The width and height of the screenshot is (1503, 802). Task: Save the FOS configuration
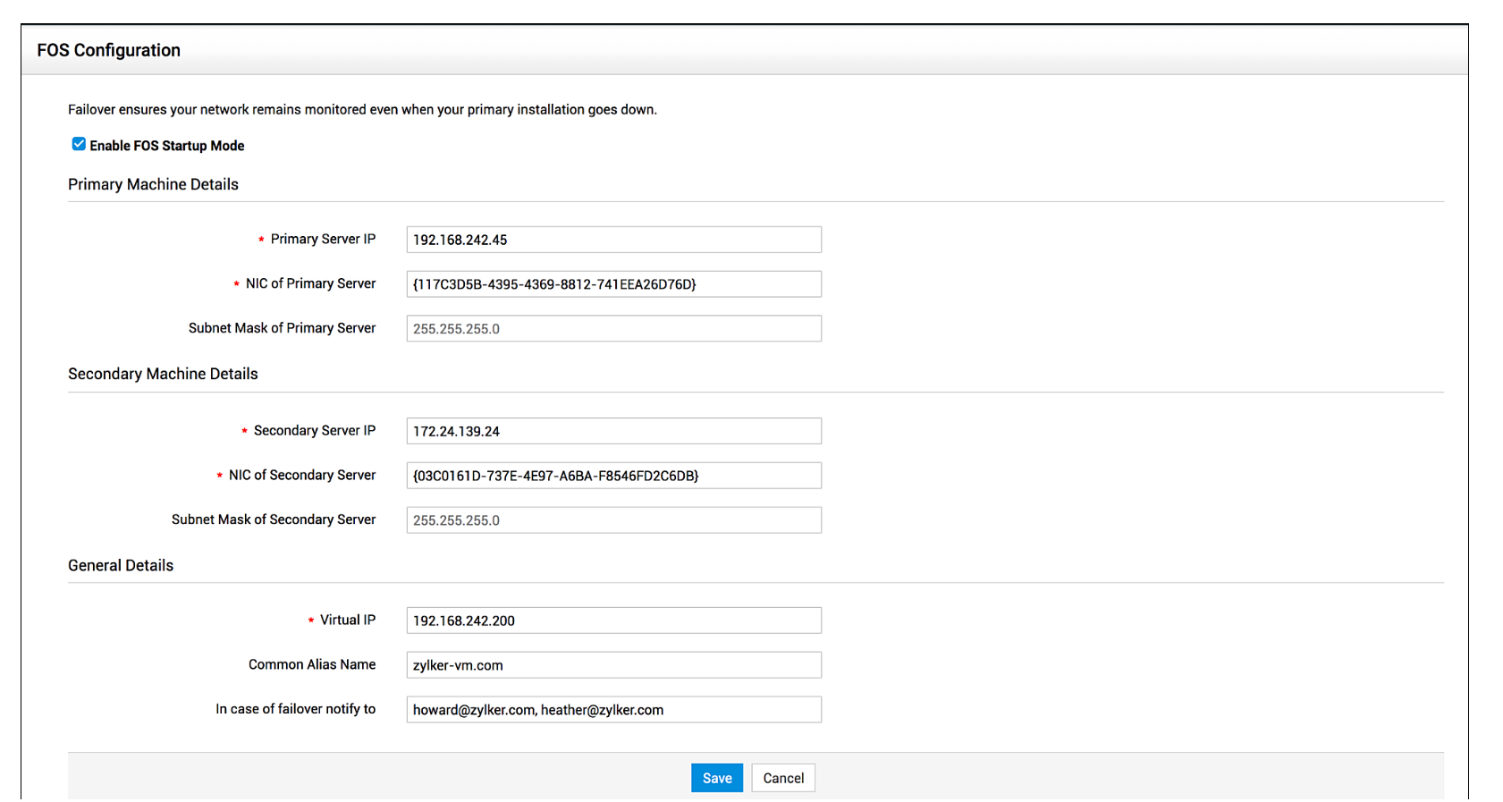pos(716,778)
